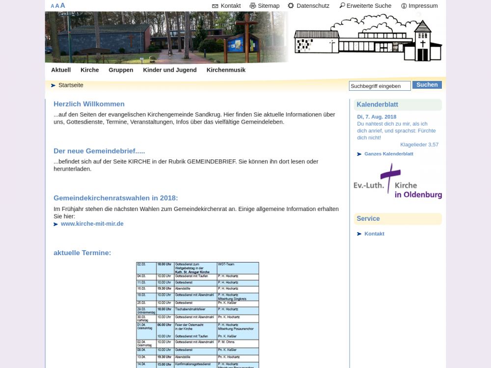
Task: Click the Kontakt link under Service
Action: point(374,234)
